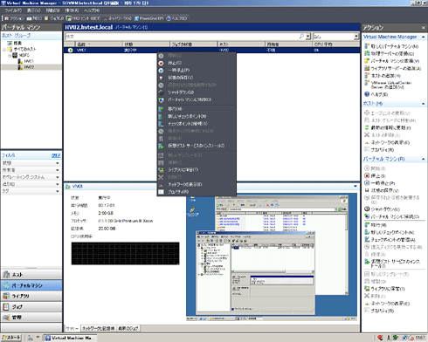Click New Virtual Machine icon in Actions pane
Screen dimensions: 428x342
[367, 46]
